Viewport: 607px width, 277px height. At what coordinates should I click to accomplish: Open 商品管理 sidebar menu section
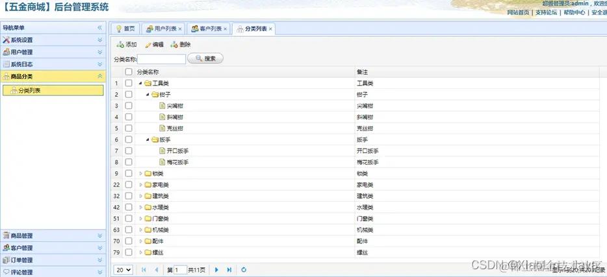point(53,235)
